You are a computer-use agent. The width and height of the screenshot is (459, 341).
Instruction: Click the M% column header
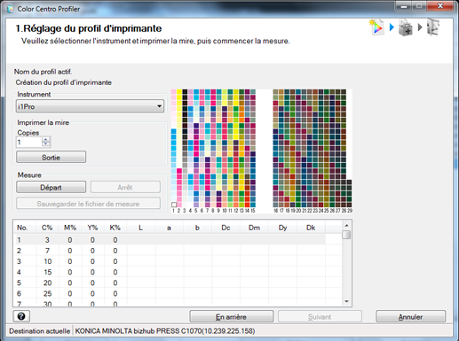[x=70, y=228]
